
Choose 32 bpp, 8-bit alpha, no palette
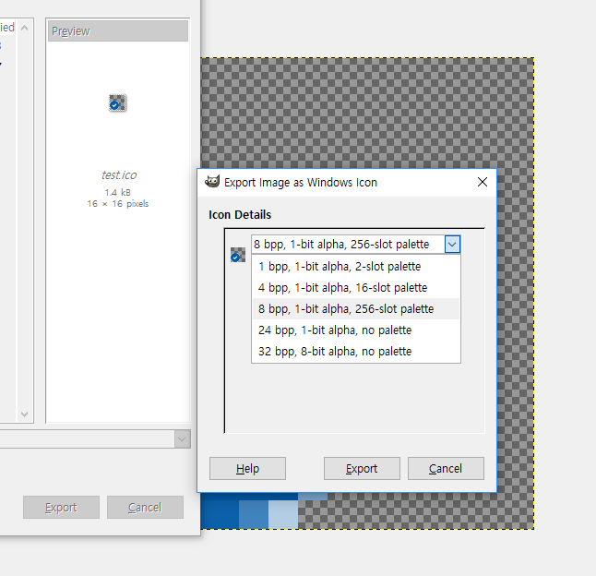tap(335, 352)
